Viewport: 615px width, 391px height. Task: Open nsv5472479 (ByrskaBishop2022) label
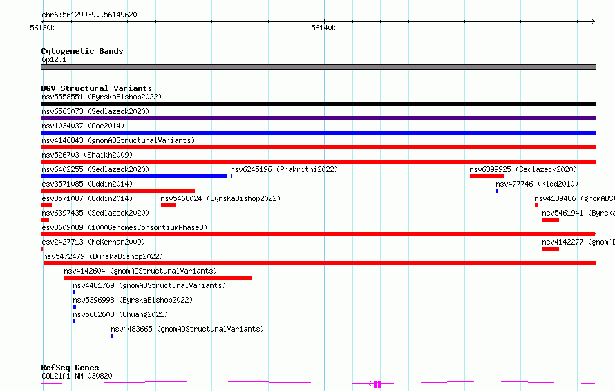tap(103, 256)
